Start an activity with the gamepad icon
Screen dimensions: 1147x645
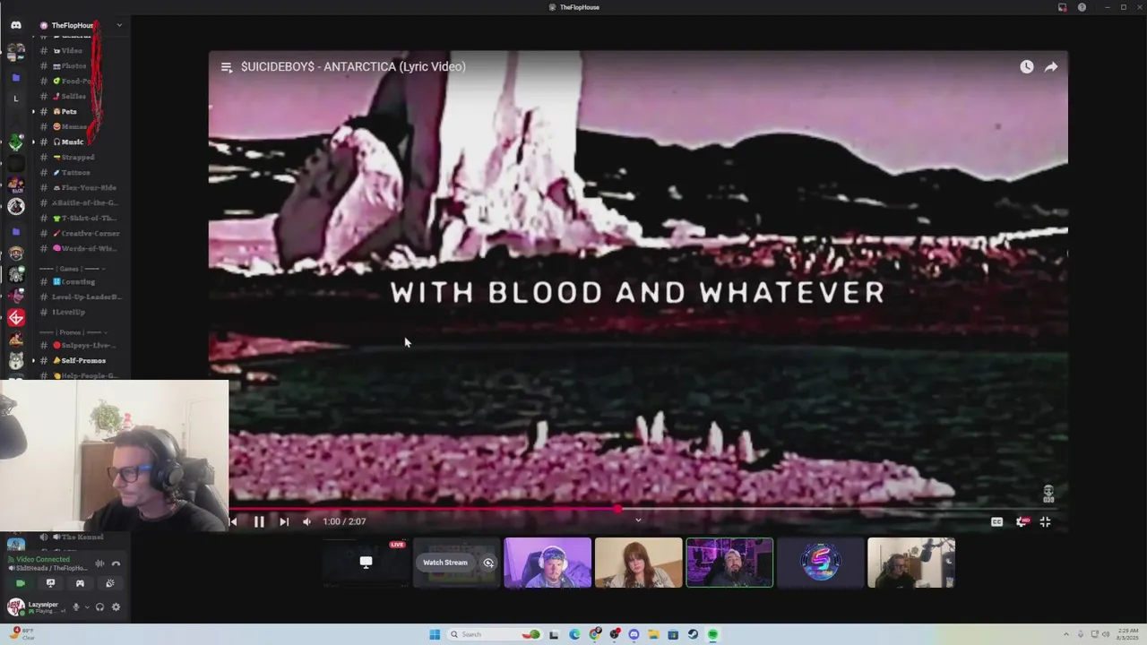tap(80, 583)
